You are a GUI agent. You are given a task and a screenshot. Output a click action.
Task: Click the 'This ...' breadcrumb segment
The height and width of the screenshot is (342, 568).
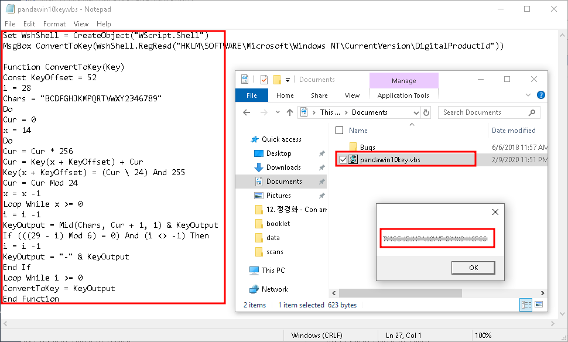(330, 112)
